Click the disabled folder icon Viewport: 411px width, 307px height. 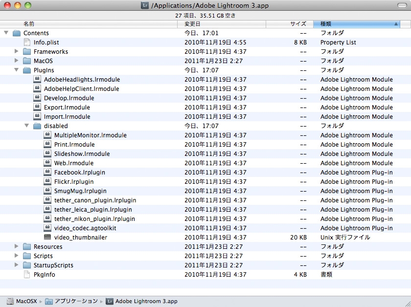coord(37,126)
